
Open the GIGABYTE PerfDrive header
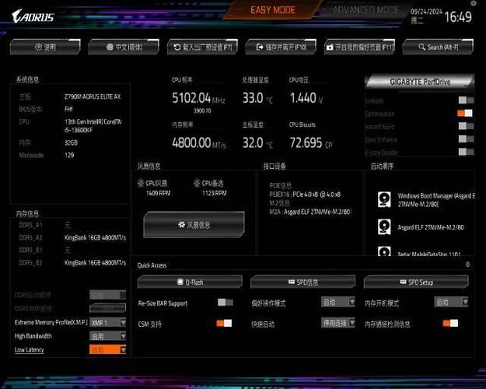tap(420, 82)
